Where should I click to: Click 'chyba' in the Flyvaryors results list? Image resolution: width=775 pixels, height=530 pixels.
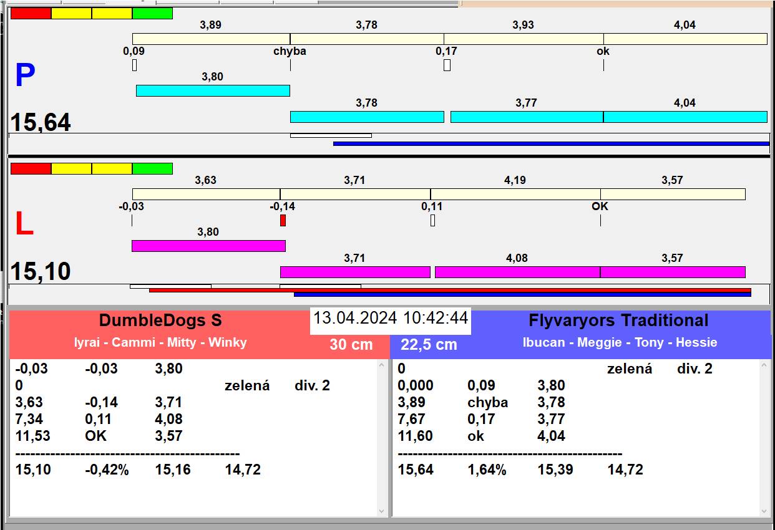click(x=488, y=403)
